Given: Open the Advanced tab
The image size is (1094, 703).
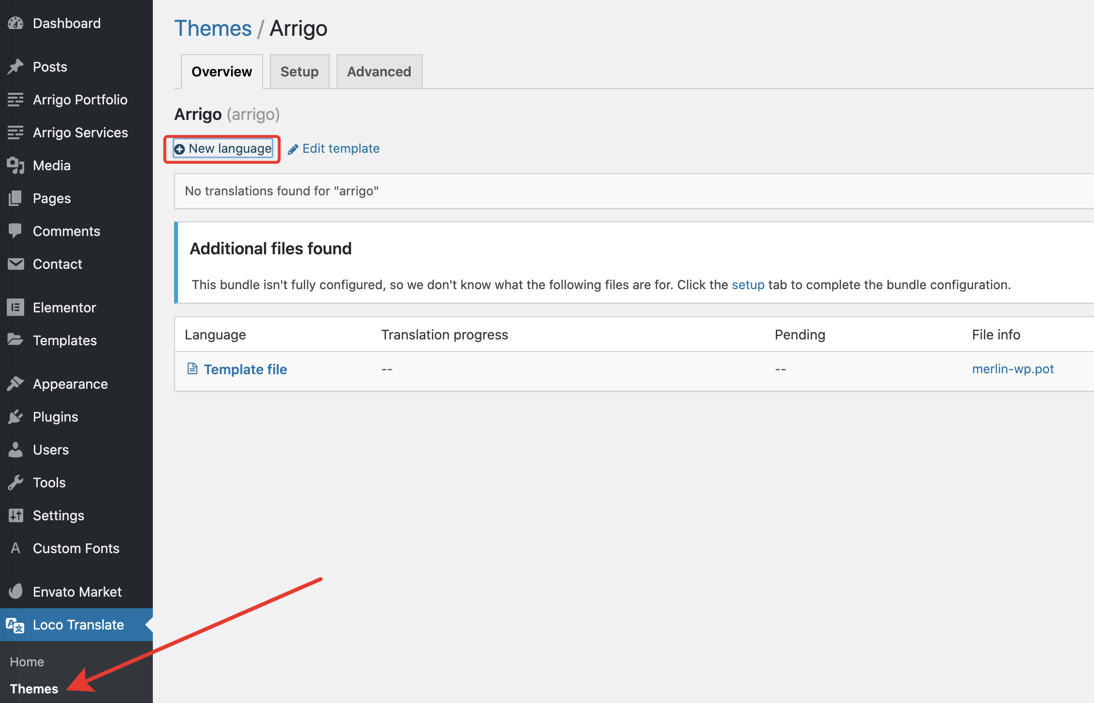Looking at the screenshot, I should point(379,72).
